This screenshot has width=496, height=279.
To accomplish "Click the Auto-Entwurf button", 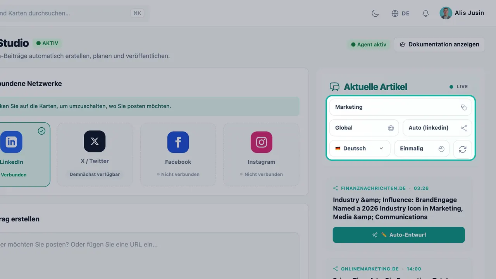I will pos(399,235).
